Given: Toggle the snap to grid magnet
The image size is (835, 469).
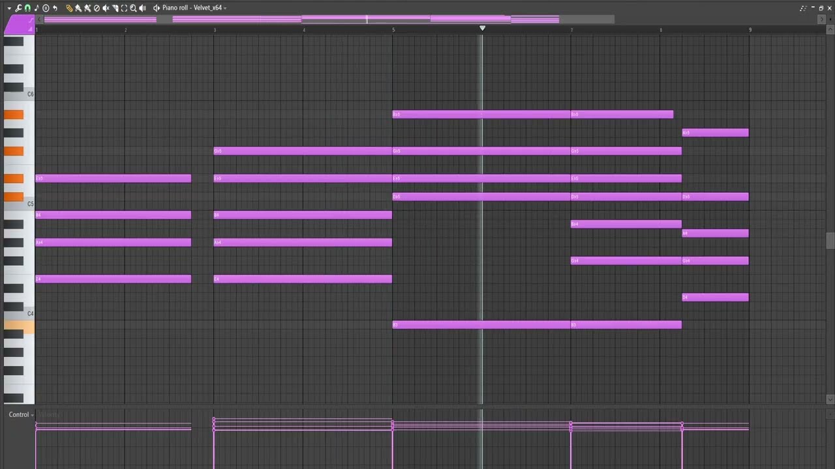Looking at the screenshot, I should (27, 8).
